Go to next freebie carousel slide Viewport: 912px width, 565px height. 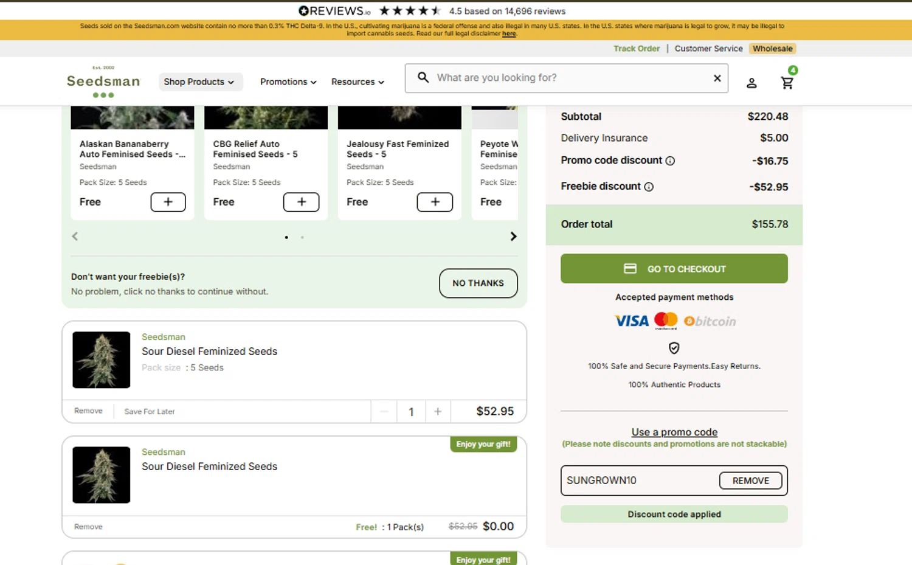[513, 237]
